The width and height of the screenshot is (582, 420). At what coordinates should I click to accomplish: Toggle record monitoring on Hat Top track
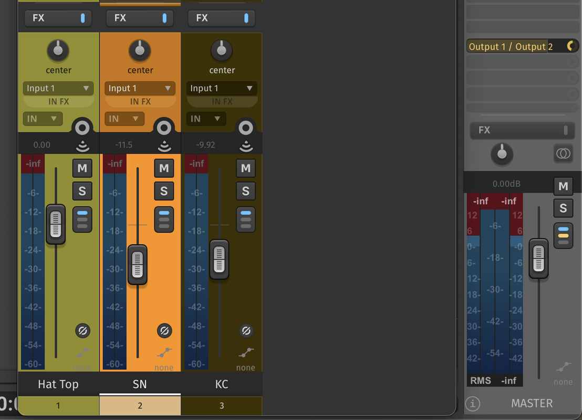pyautogui.click(x=82, y=146)
